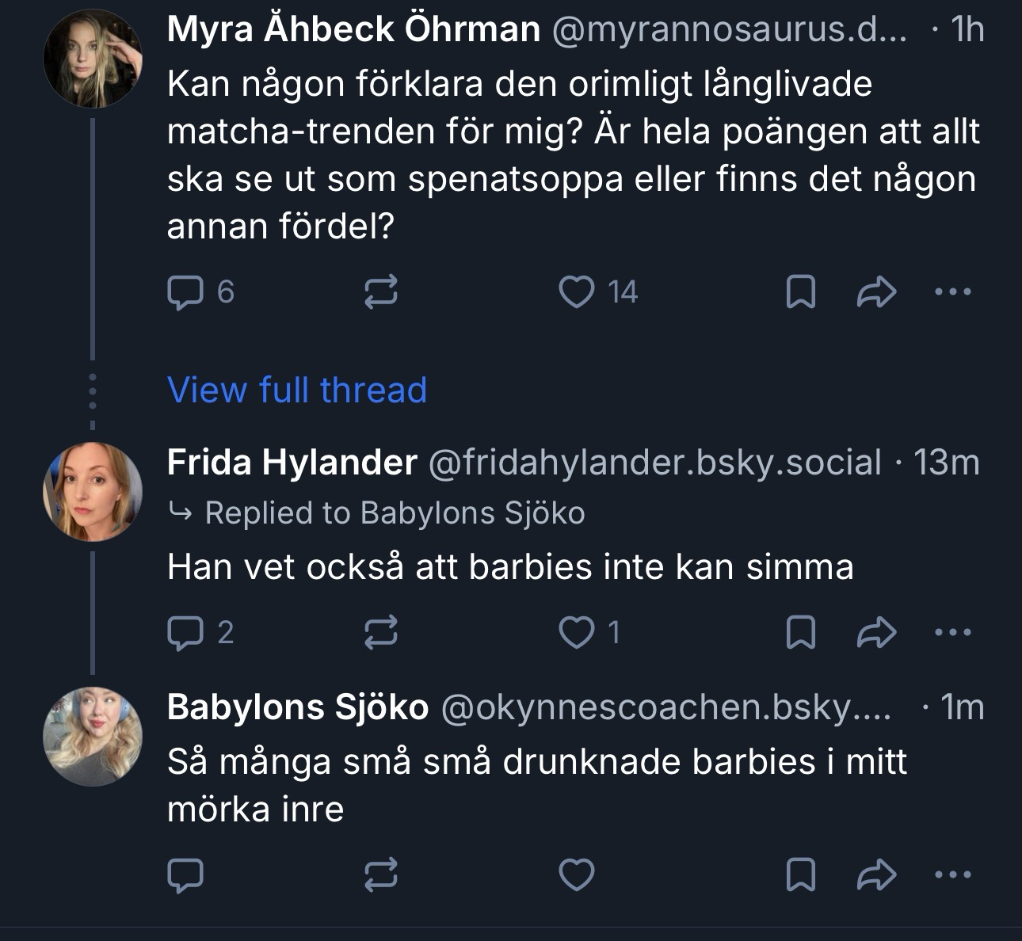Repost Babylons Sjöko's drunknade barbies post
This screenshot has width=1022, height=941.
tap(380, 875)
